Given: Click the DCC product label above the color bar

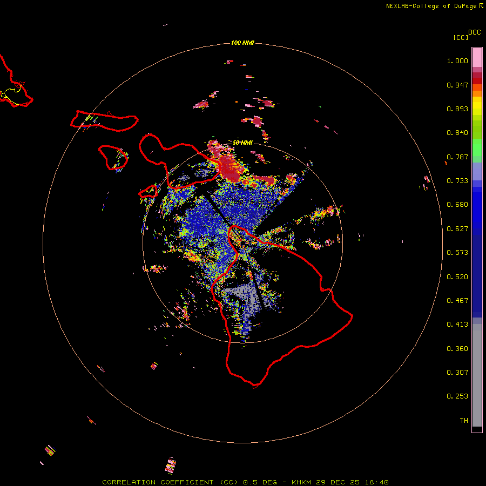Looking at the screenshot, I should pyautogui.click(x=474, y=32).
